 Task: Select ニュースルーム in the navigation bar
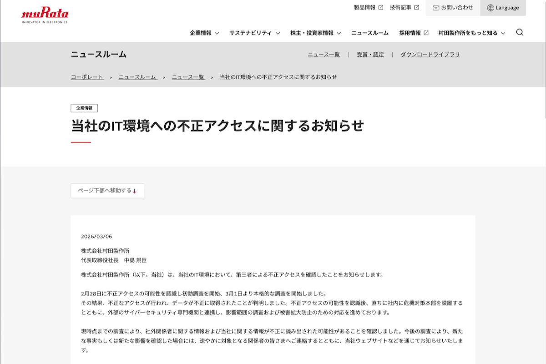click(x=371, y=32)
